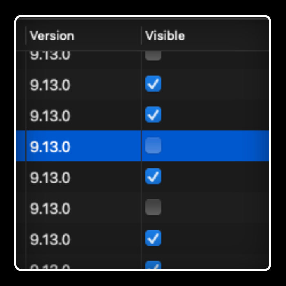Click the divider between Version and Visible headers

click(141, 36)
